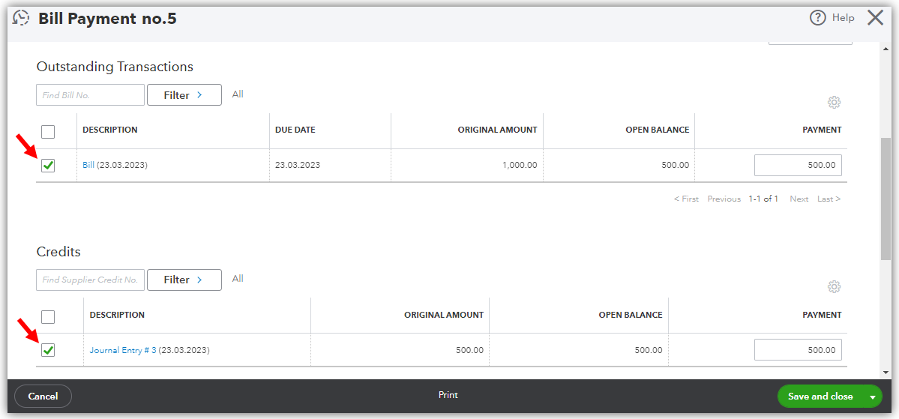899x419 pixels.
Task: Click the Cancel button
Action: 43,397
